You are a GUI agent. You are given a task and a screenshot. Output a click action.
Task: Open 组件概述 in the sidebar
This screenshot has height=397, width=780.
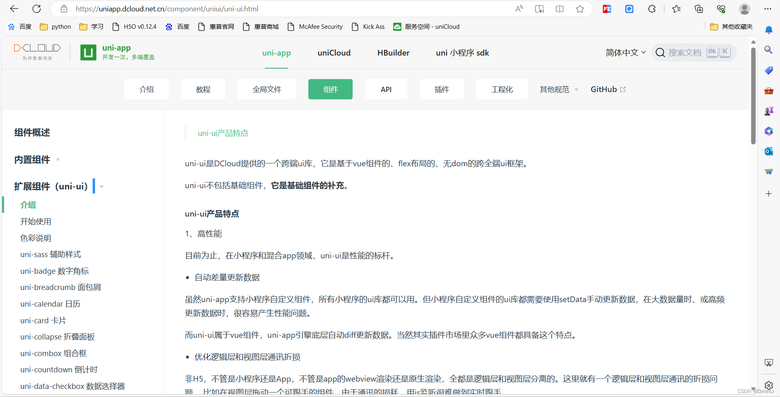(32, 133)
